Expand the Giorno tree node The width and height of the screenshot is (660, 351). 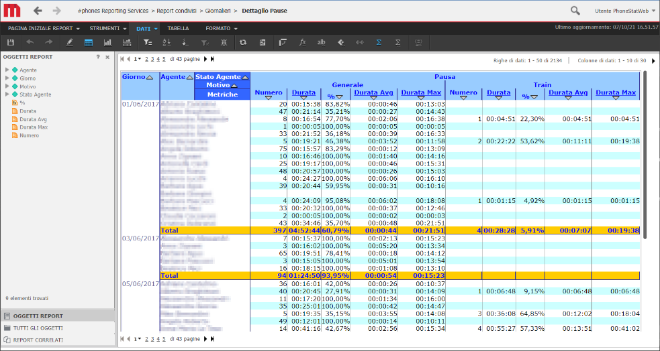tap(7, 78)
